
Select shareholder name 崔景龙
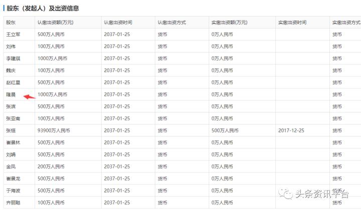tap(13, 178)
